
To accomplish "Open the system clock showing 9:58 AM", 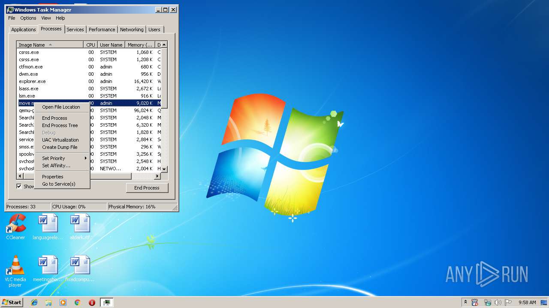I will point(527,302).
